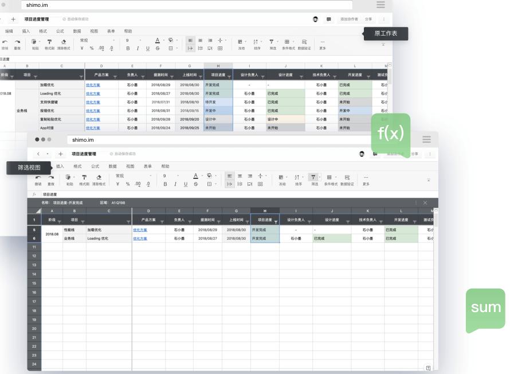This screenshot has height=374, width=510.
Task: Click the underline U icon in the front window
Action: [x=186, y=184]
